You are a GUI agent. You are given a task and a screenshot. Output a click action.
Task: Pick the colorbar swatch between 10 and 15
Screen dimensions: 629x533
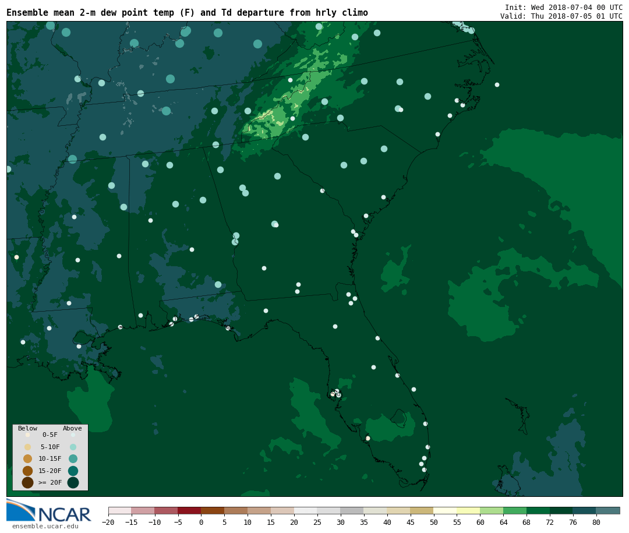pyautogui.click(x=259, y=510)
